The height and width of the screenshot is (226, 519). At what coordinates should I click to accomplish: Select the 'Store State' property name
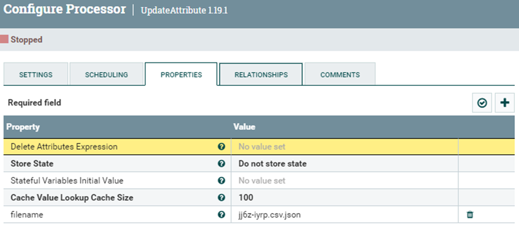(32, 164)
